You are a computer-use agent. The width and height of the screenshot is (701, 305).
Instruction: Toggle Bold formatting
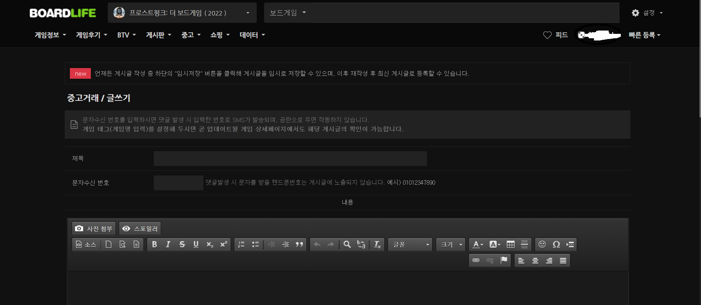[154, 244]
